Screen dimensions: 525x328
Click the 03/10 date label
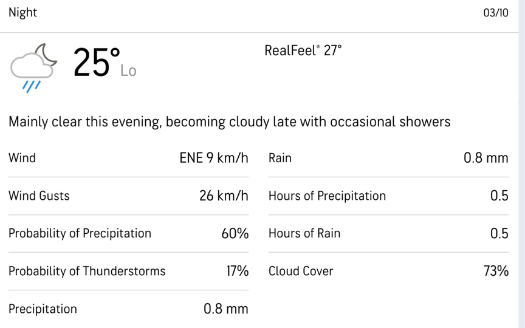[496, 13]
